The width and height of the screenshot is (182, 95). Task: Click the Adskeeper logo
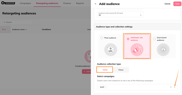coord(8,3)
